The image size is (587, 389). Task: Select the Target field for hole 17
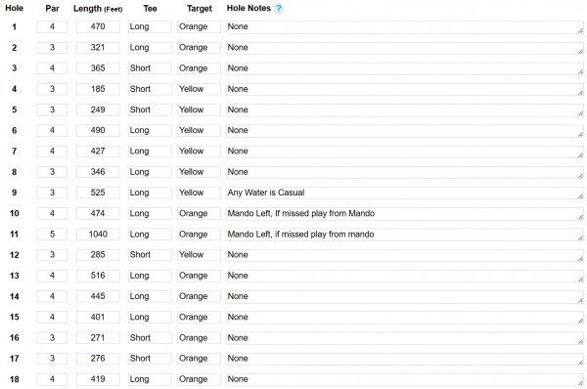click(x=199, y=359)
